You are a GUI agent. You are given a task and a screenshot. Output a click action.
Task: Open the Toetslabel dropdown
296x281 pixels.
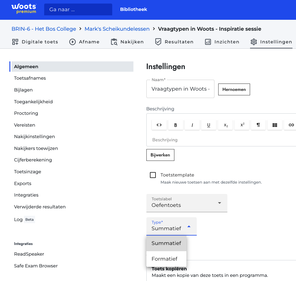coord(187,203)
